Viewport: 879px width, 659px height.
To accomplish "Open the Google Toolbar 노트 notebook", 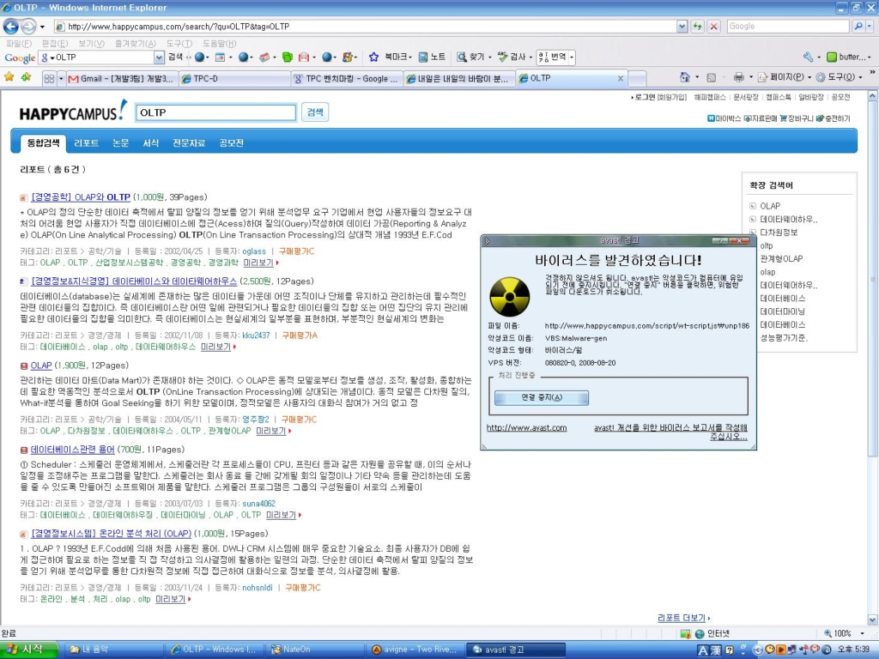I will [433, 57].
